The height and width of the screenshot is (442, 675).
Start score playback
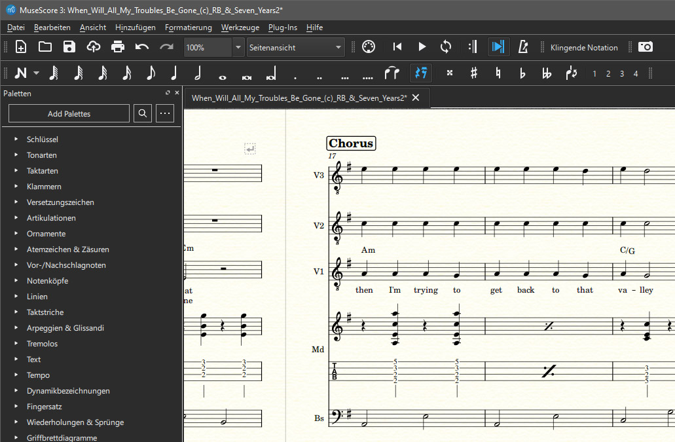tap(421, 47)
